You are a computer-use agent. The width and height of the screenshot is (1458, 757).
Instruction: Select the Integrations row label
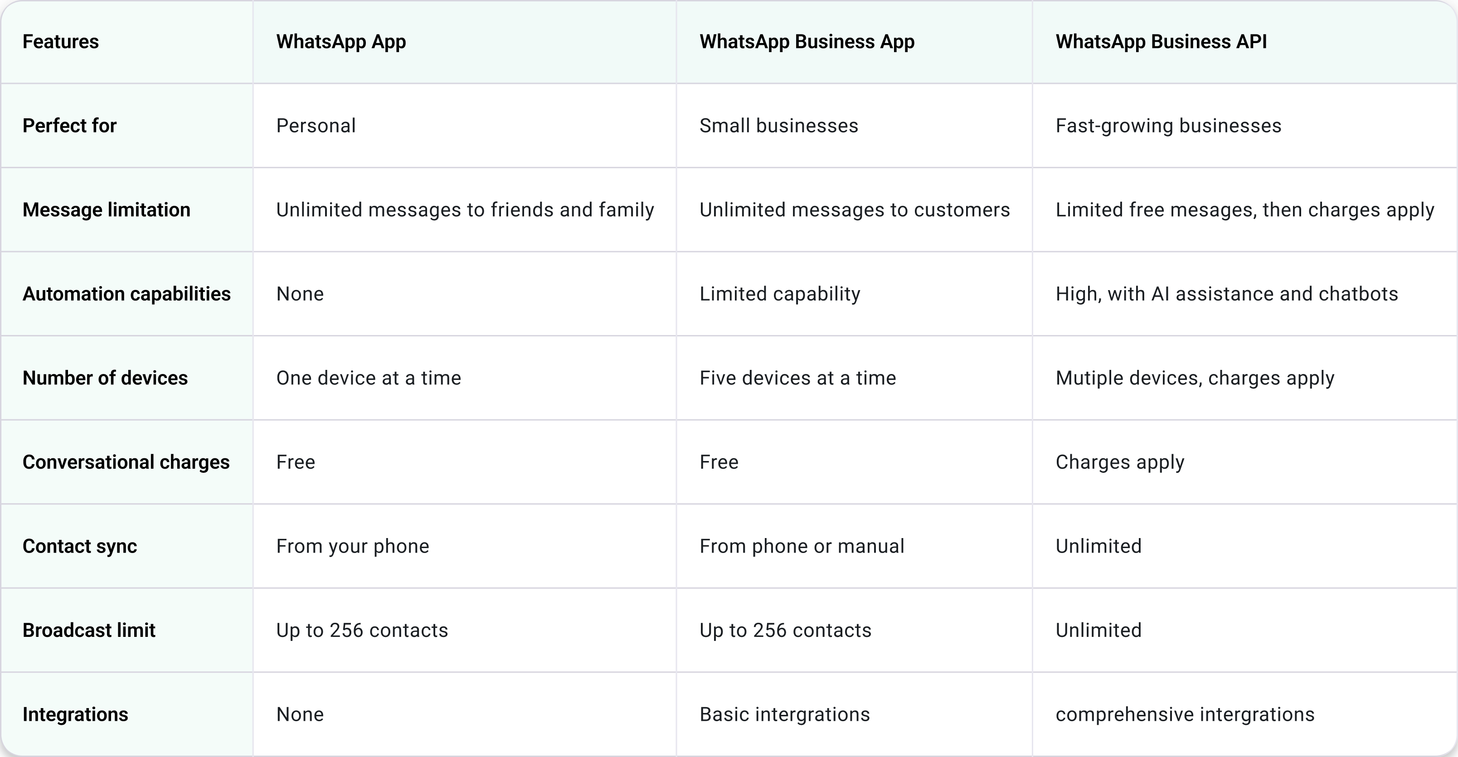click(75, 714)
